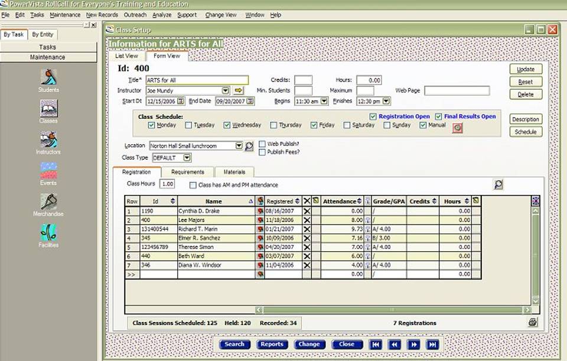The image size is (567, 361).
Task: Switch to the Requirements tab
Action: click(x=187, y=172)
